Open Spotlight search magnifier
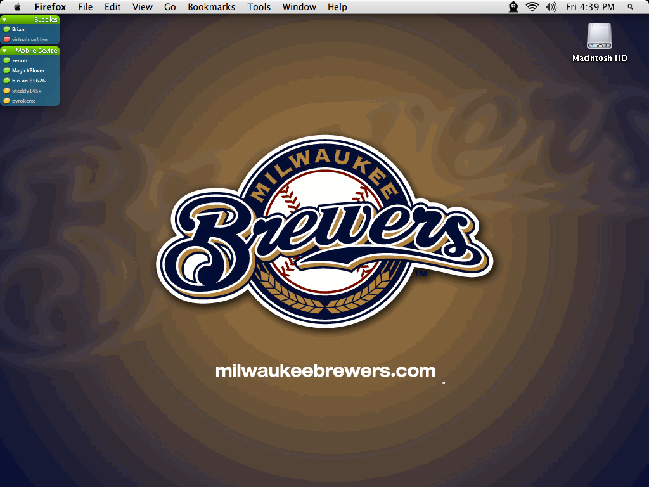Image resolution: width=649 pixels, height=487 pixels. coord(631,7)
